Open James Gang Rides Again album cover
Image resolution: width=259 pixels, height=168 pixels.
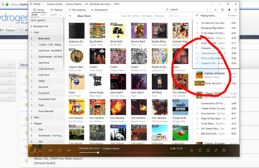(98, 82)
